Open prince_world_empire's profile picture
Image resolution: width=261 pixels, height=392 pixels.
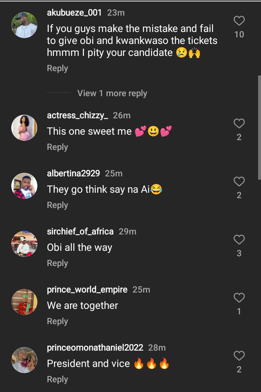24,302
